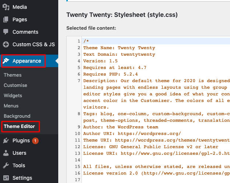Open the Plugins menu label

click(x=21, y=140)
